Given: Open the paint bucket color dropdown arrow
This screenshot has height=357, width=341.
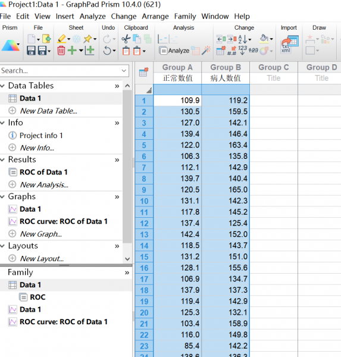Looking at the screenshot, I should pos(271,39).
